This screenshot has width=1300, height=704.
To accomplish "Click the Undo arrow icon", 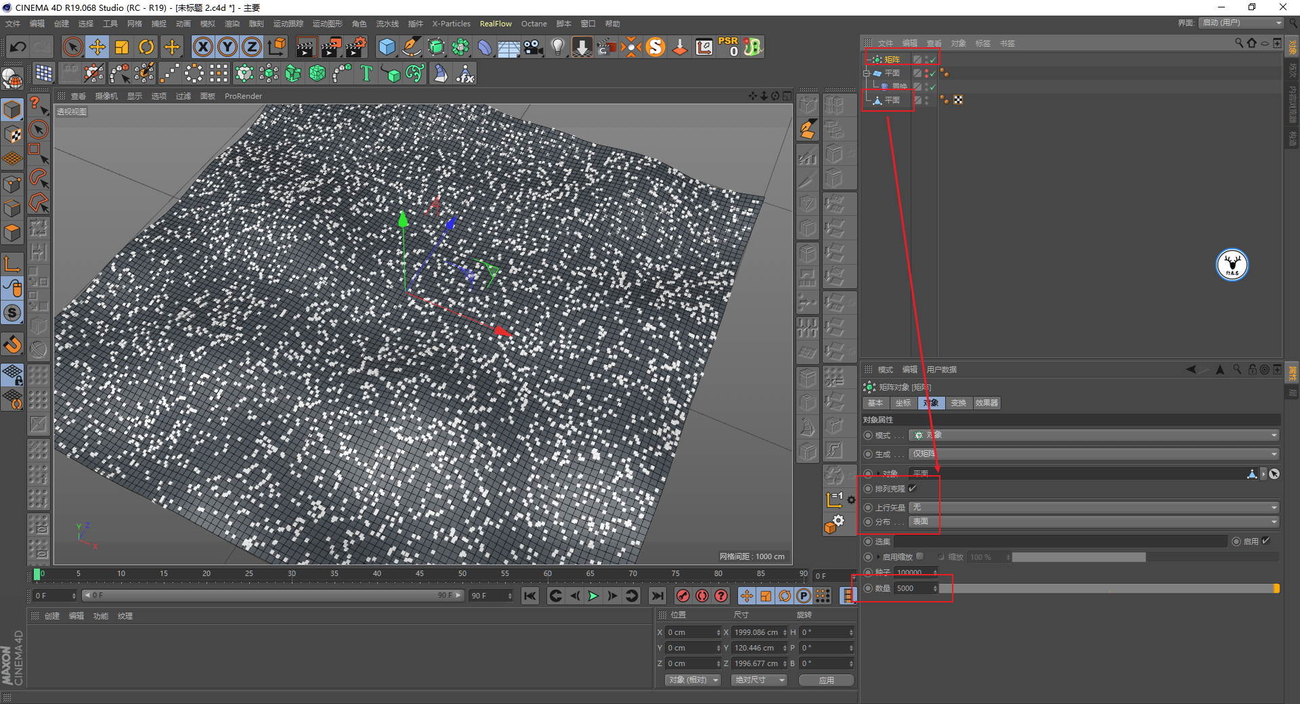I will click(x=18, y=47).
